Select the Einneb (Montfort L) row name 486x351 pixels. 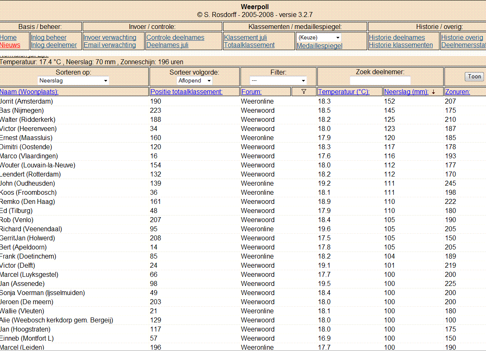point(27,338)
